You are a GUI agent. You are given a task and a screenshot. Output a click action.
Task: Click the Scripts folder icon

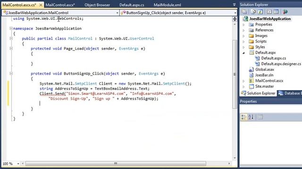point(251,41)
